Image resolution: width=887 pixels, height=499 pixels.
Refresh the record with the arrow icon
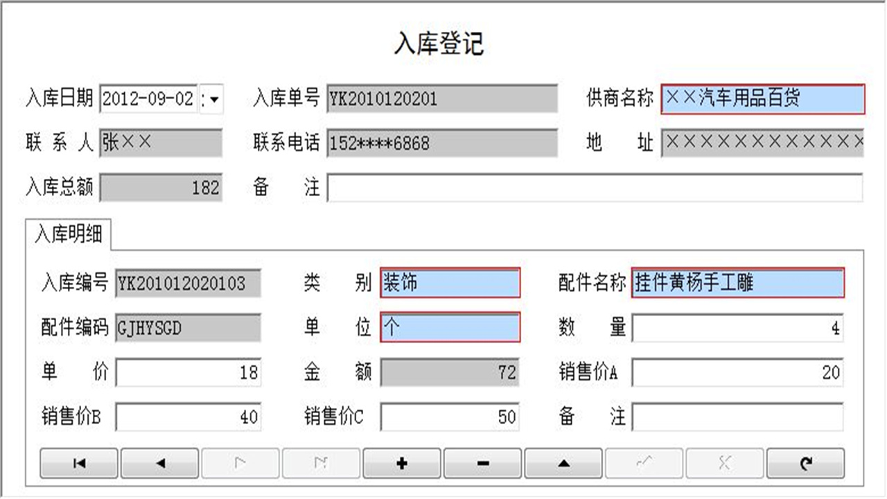pos(805,463)
